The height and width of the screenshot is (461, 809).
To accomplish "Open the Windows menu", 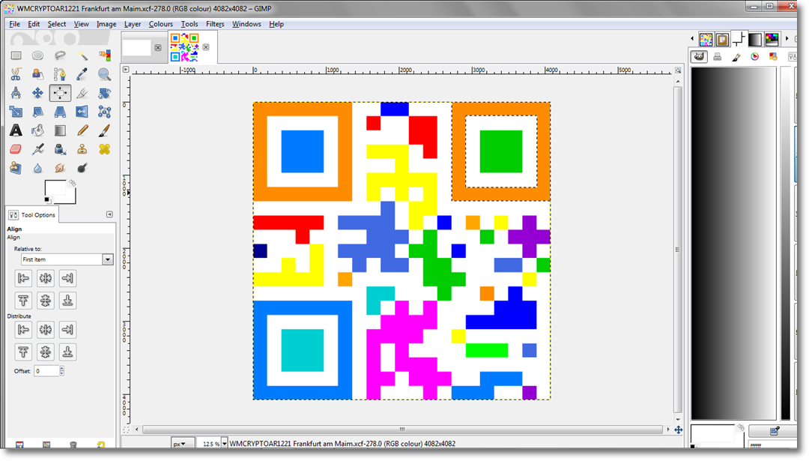I will point(246,24).
